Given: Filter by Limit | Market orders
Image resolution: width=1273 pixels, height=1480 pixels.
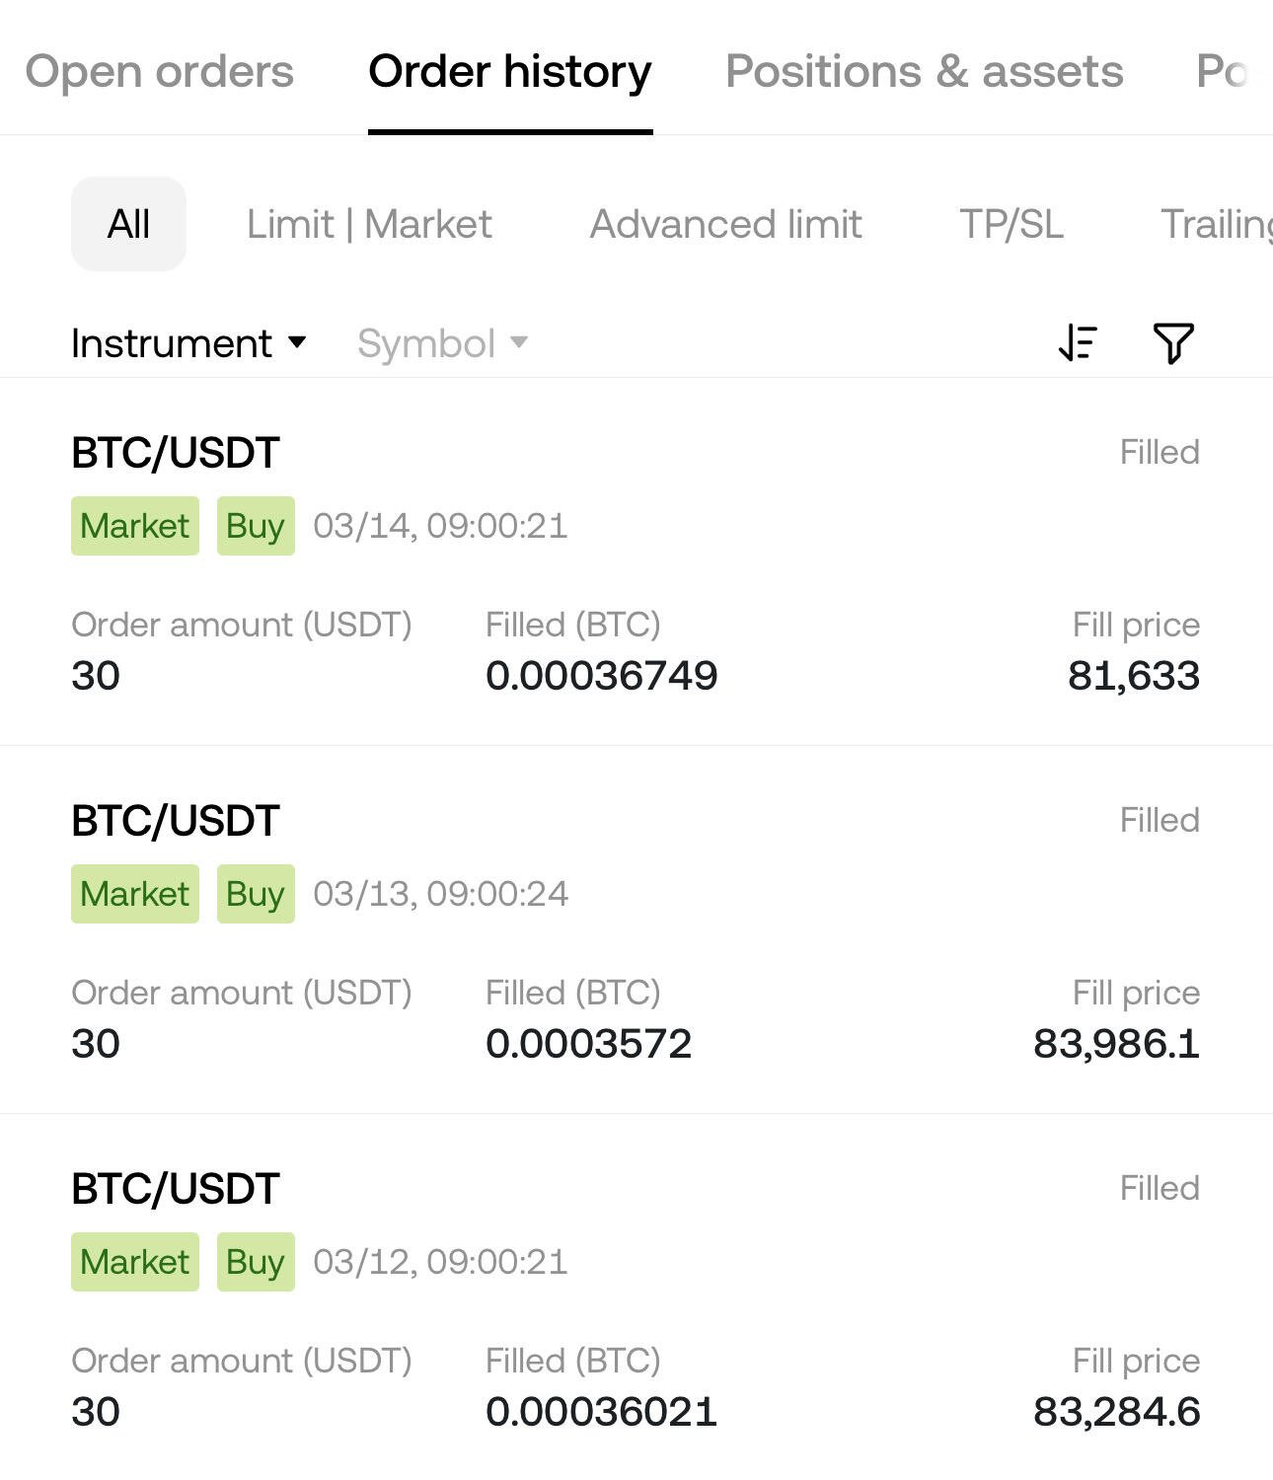Looking at the screenshot, I should 369,224.
